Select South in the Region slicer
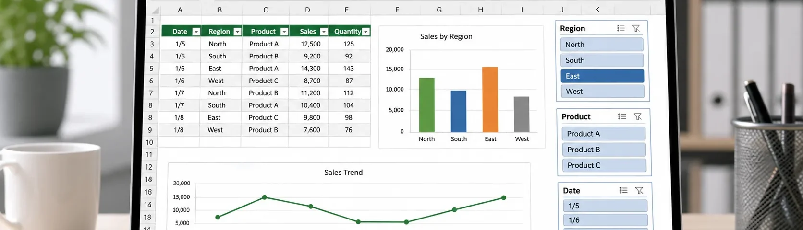The image size is (803, 230). pos(602,60)
